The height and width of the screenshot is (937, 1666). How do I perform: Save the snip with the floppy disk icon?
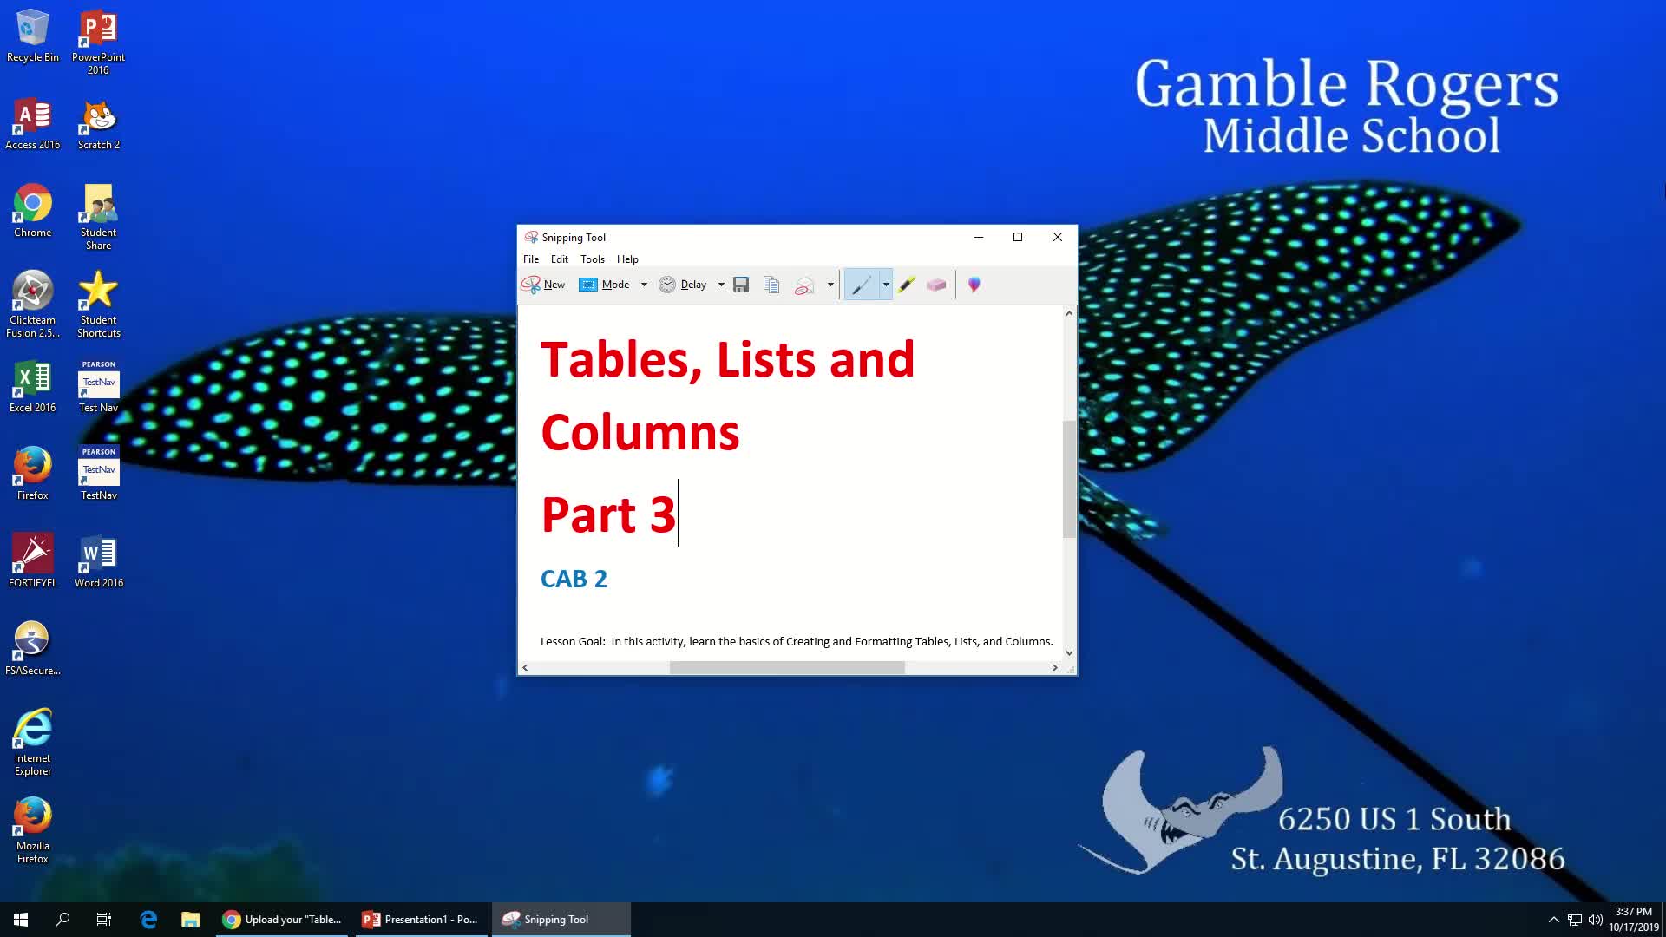point(741,285)
